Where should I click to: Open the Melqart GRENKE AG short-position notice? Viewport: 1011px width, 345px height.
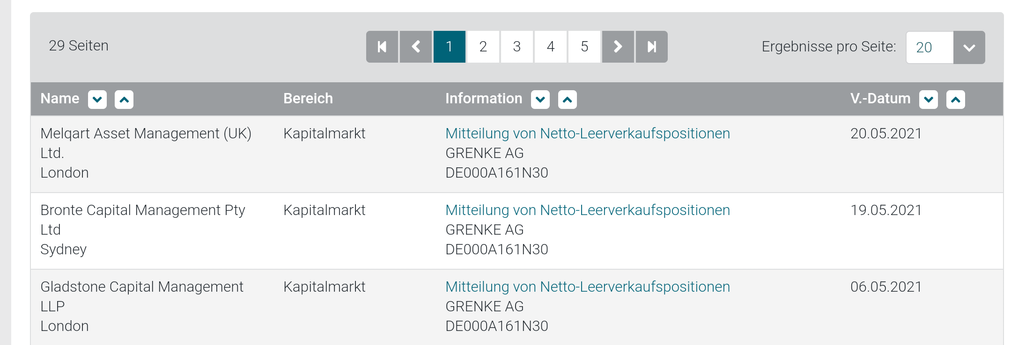tap(587, 133)
